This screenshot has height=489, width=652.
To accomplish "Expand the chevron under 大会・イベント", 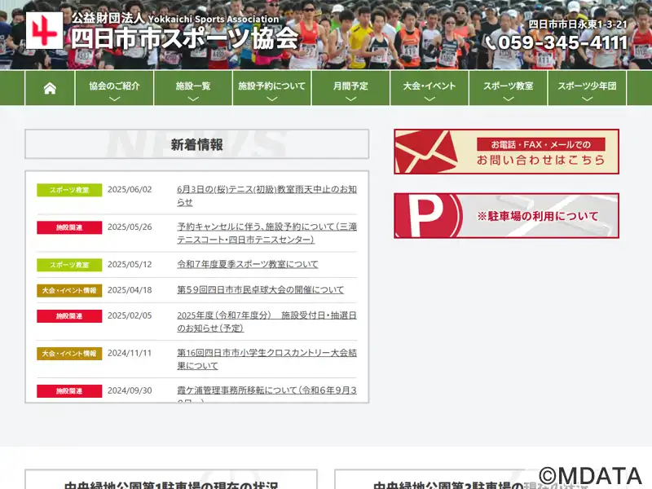I will (430, 99).
